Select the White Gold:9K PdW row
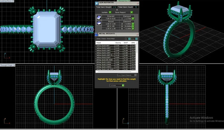The width and height of the screenshot is (224, 130). pos(116,60)
